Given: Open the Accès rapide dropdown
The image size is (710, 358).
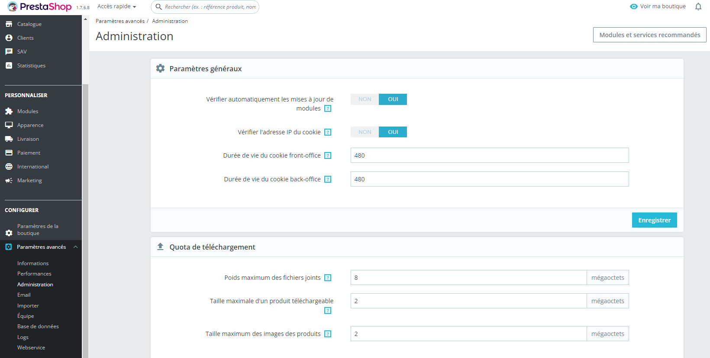Looking at the screenshot, I should click(x=116, y=6).
